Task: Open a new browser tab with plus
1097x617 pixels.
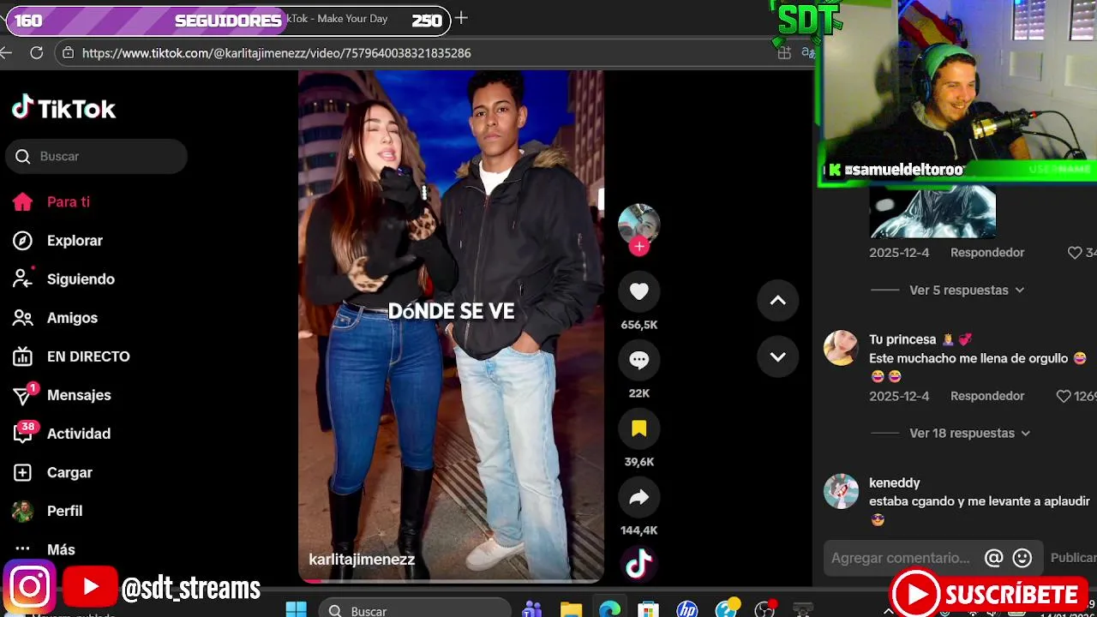Action: [x=461, y=18]
